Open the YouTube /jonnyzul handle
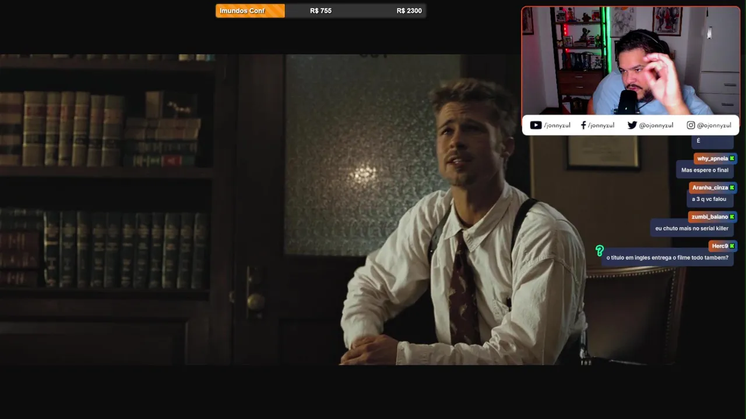The height and width of the screenshot is (419, 746). (x=557, y=125)
